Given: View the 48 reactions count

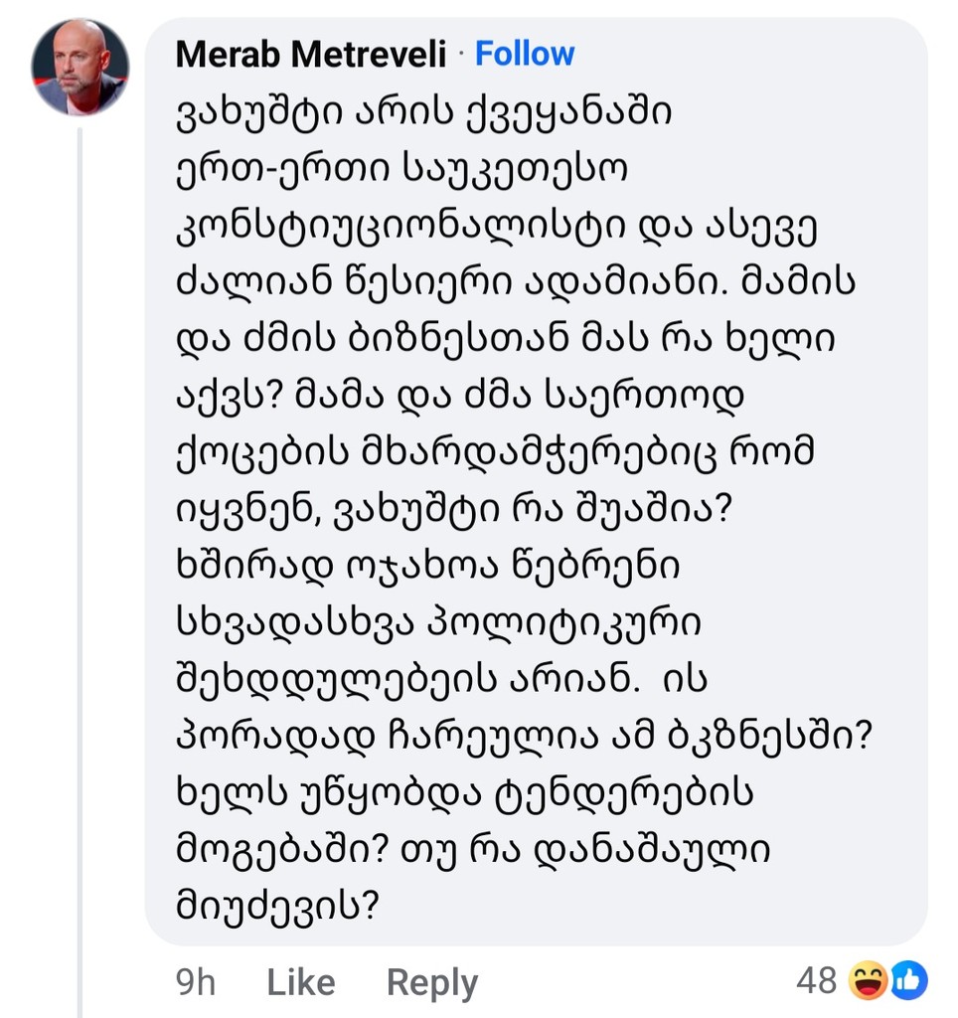Looking at the screenshot, I should pyautogui.click(x=817, y=980).
